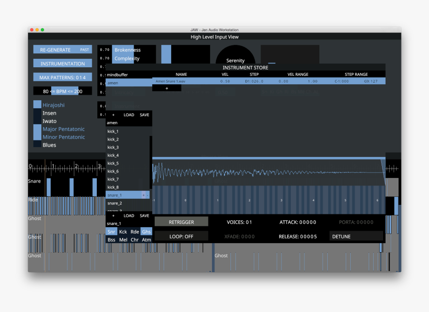Click the RETRIGGER button
The image size is (429, 312).
(x=181, y=222)
